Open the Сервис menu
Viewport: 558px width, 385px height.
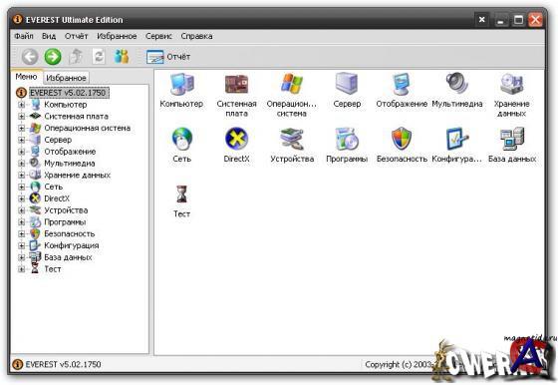click(x=158, y=36)
